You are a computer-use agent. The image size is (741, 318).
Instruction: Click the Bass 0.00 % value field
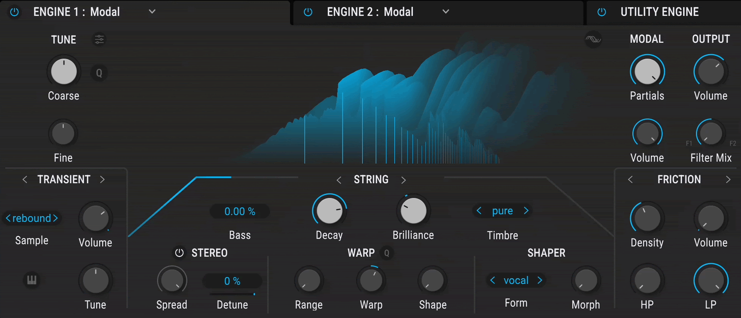(240, 211)
